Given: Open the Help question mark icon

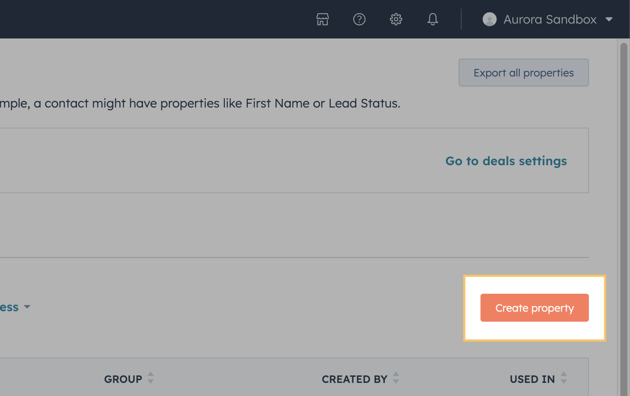Looking at the screenshot, I should click(359, 19).
